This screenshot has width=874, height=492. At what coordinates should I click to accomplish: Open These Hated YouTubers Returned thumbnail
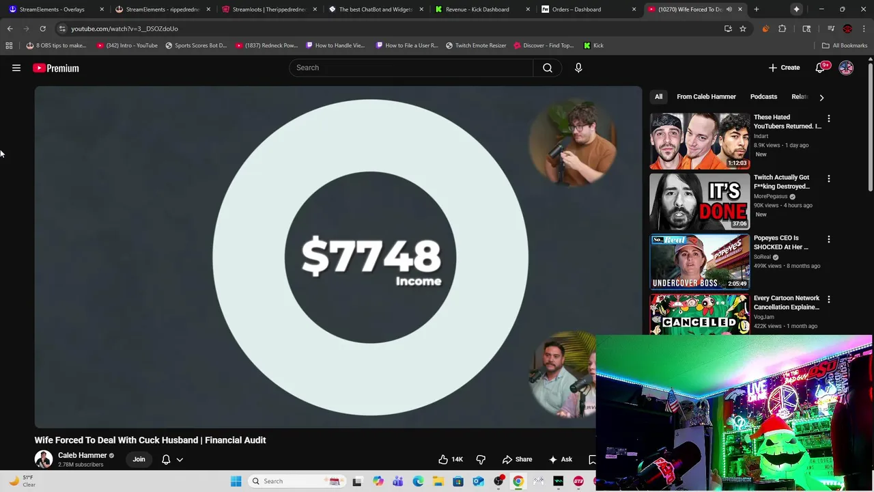click(x=699, y=141)
